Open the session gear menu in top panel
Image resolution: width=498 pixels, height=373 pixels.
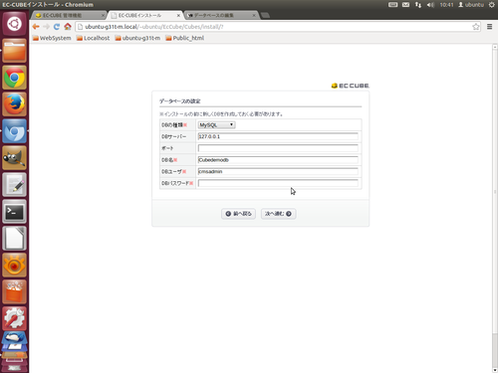click(x=492, y=5)
